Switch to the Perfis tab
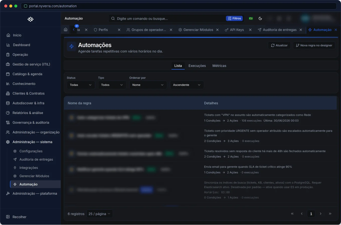 103,30
